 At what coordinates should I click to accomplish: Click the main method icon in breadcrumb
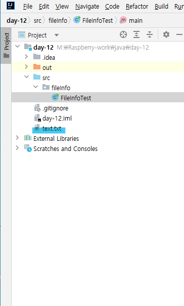click(123, 20)
